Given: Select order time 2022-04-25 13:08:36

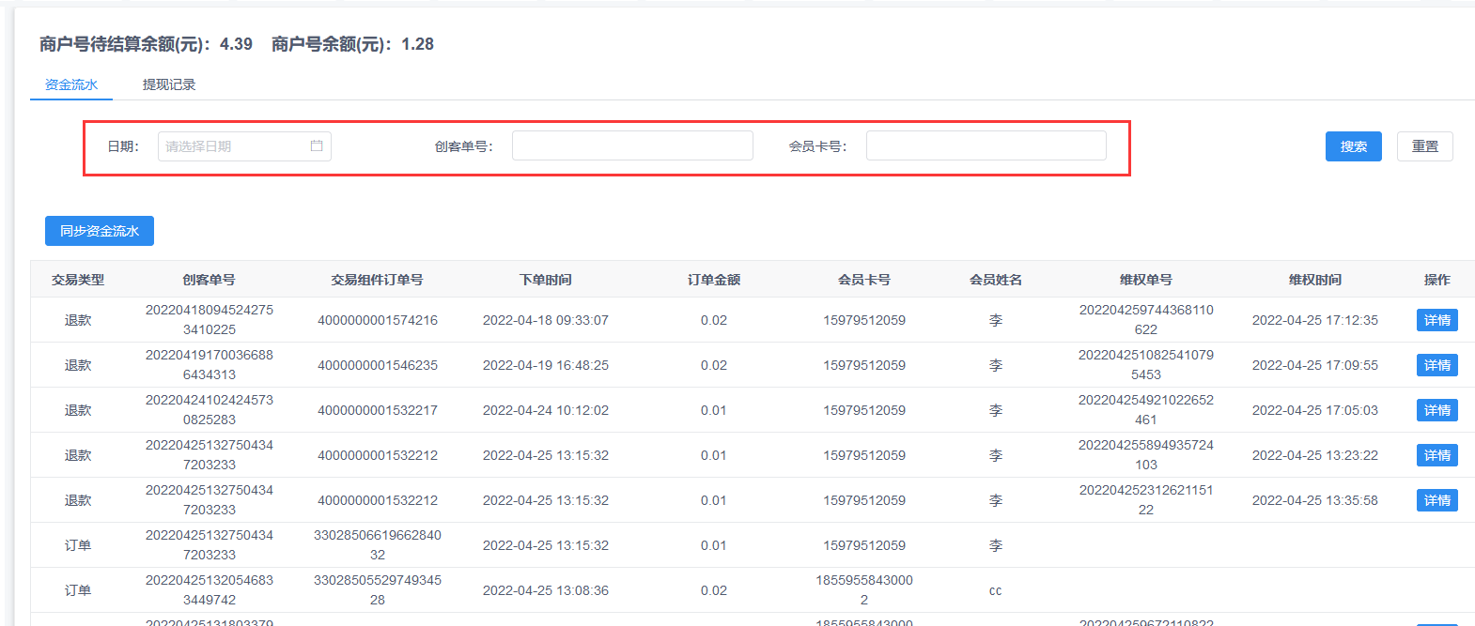Looking at the screenshot, I should click(546, 590).
